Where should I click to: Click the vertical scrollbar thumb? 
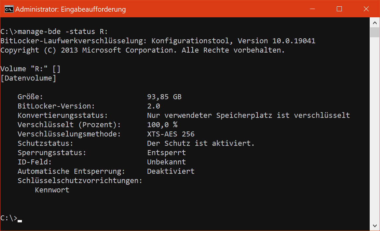375,32
